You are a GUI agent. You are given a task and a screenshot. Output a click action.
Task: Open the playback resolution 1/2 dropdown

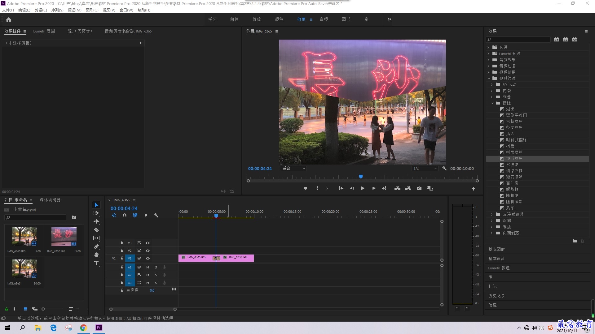425,169
